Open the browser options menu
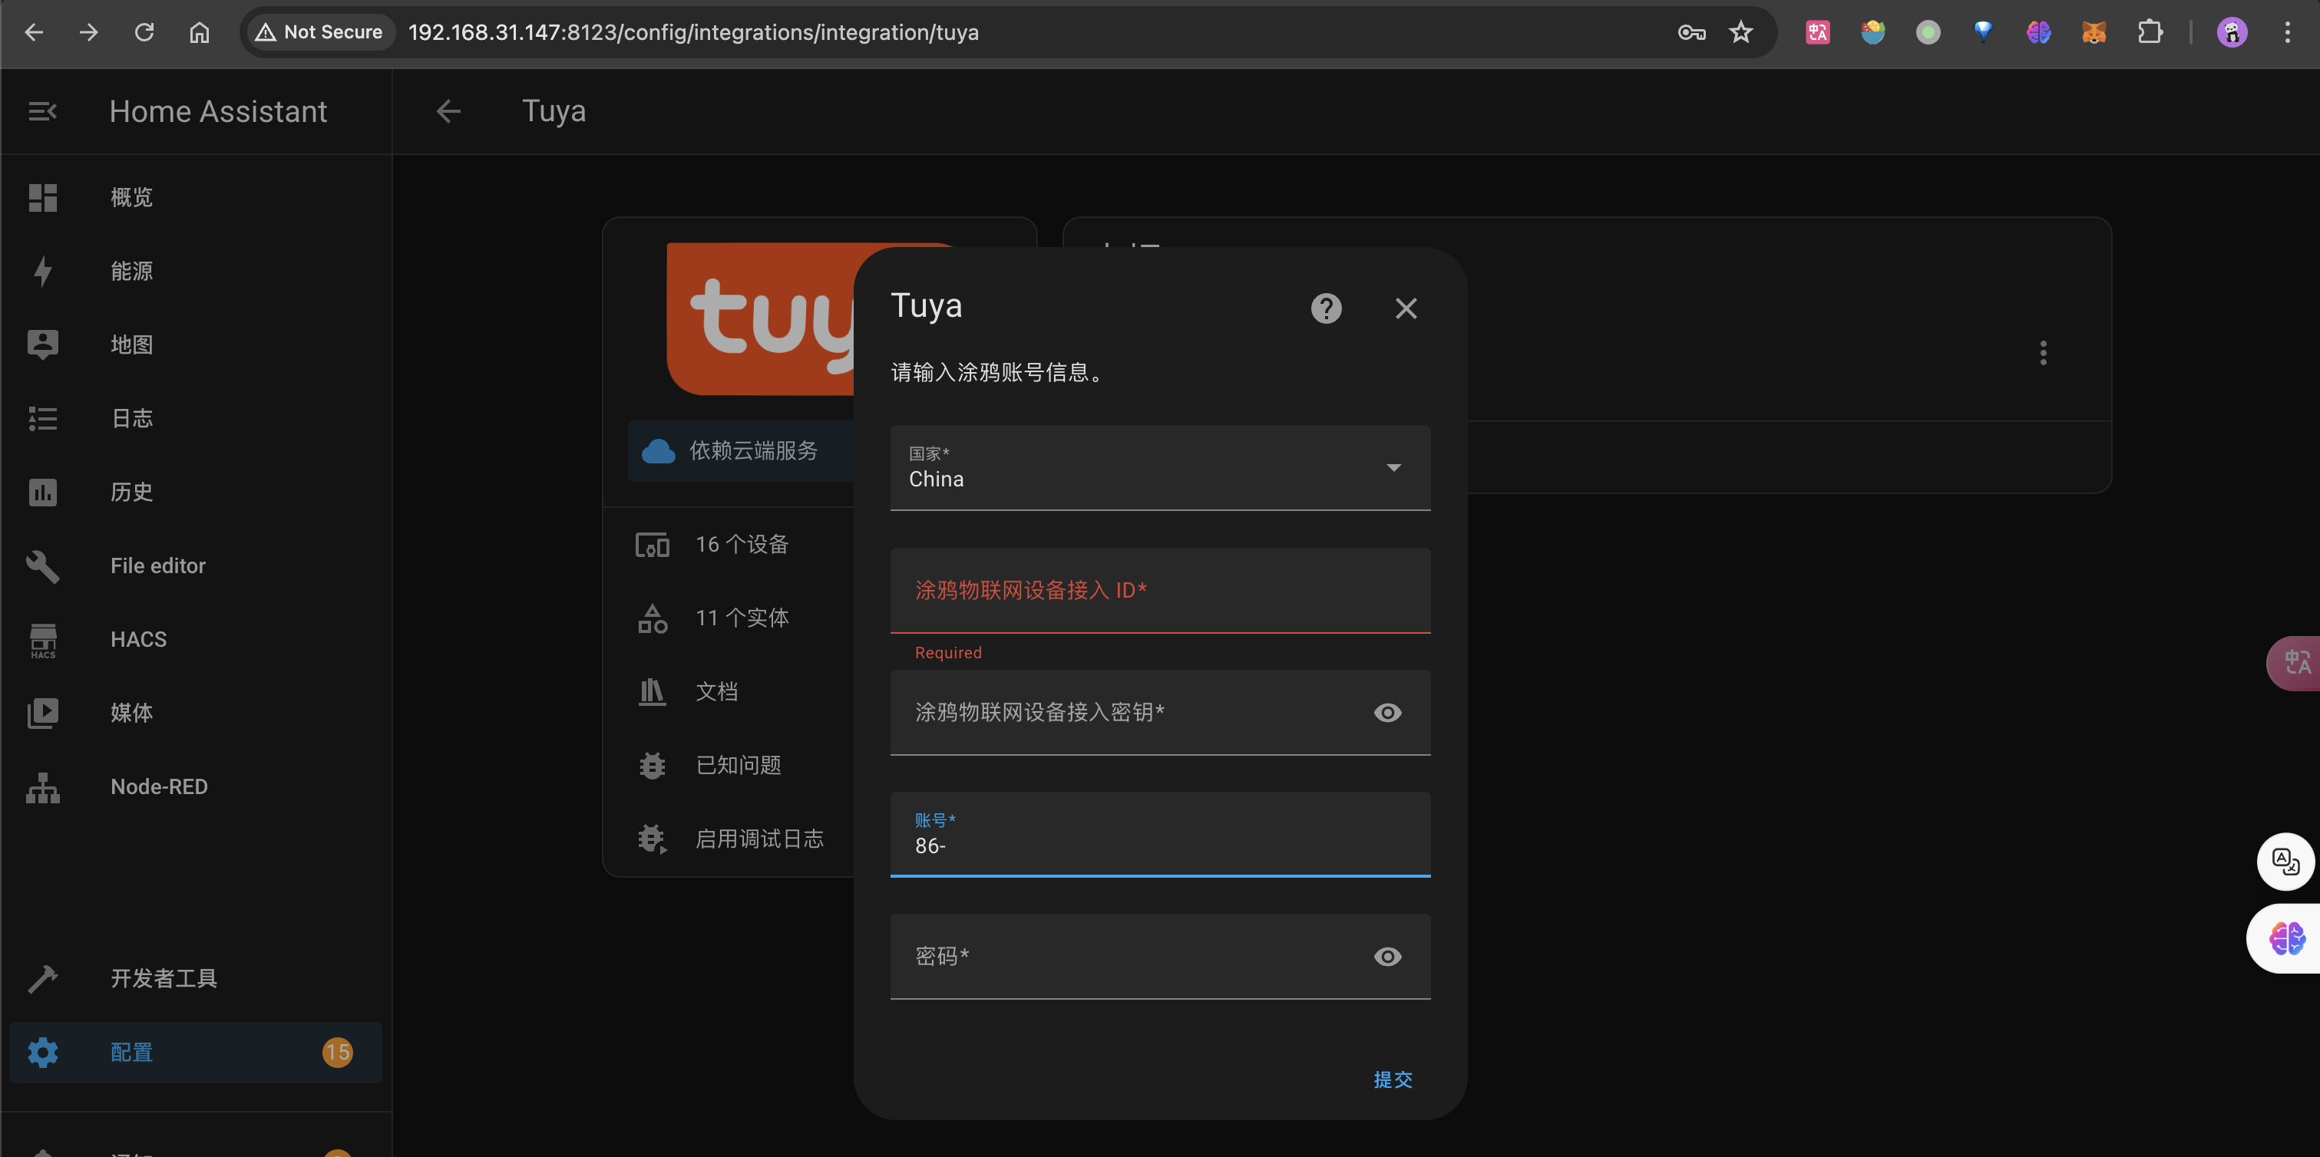This screenshot has height=1157, width=2320. tap(2289, 32)
